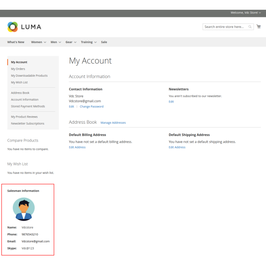Open the shopping cart icon
266x266 pixels.
258,27
